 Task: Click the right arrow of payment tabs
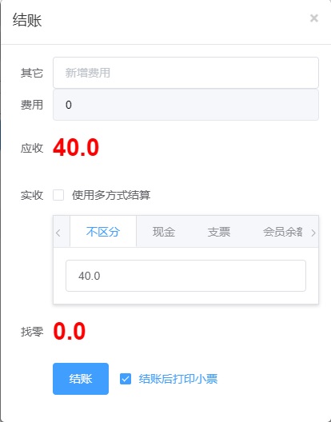click(313, 233)
